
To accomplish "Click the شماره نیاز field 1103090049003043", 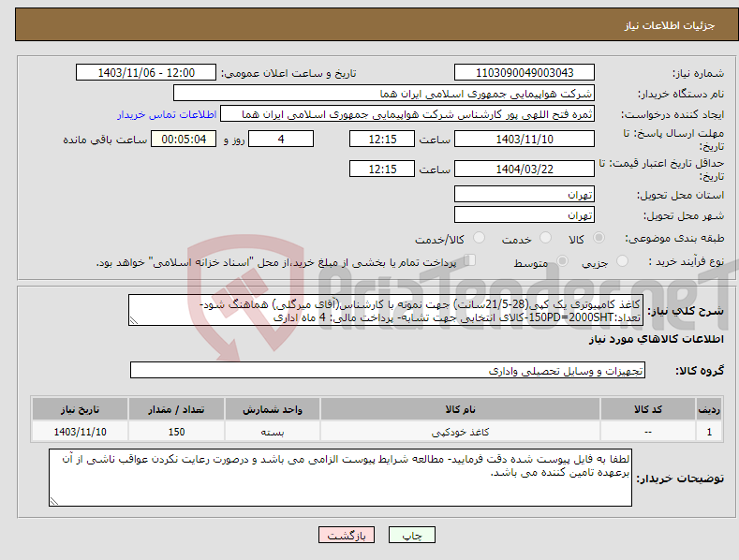I will point(525,73).
